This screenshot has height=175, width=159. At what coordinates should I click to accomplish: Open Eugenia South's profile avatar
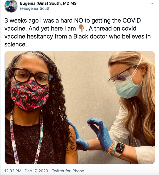click(x=11, y=6)
